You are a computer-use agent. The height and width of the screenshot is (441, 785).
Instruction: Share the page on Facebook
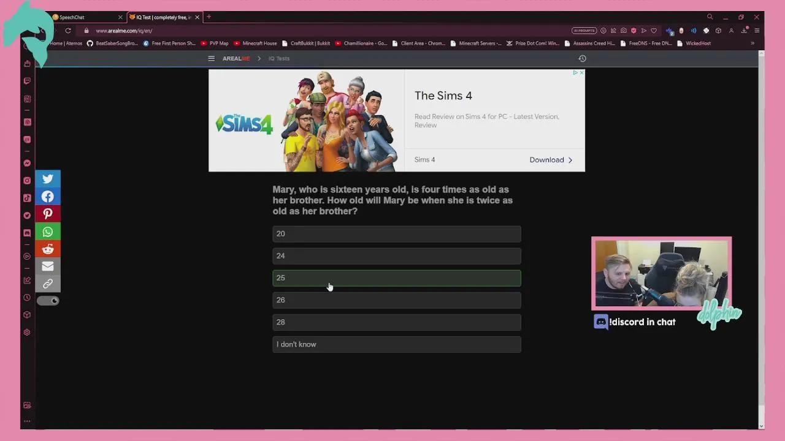tap(48, 197)
